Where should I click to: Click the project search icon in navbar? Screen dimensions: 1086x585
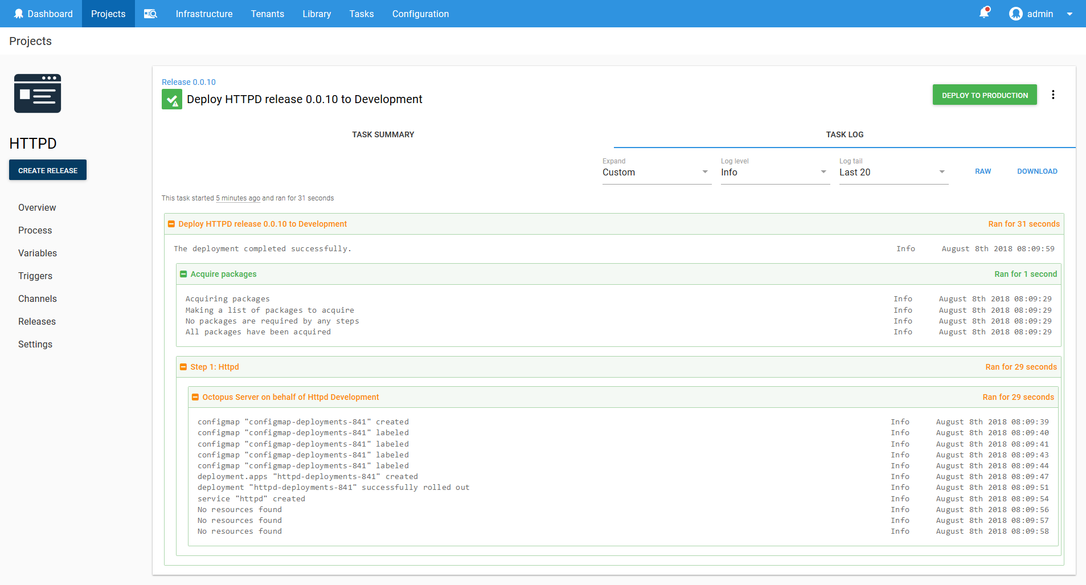pos(150,14)
